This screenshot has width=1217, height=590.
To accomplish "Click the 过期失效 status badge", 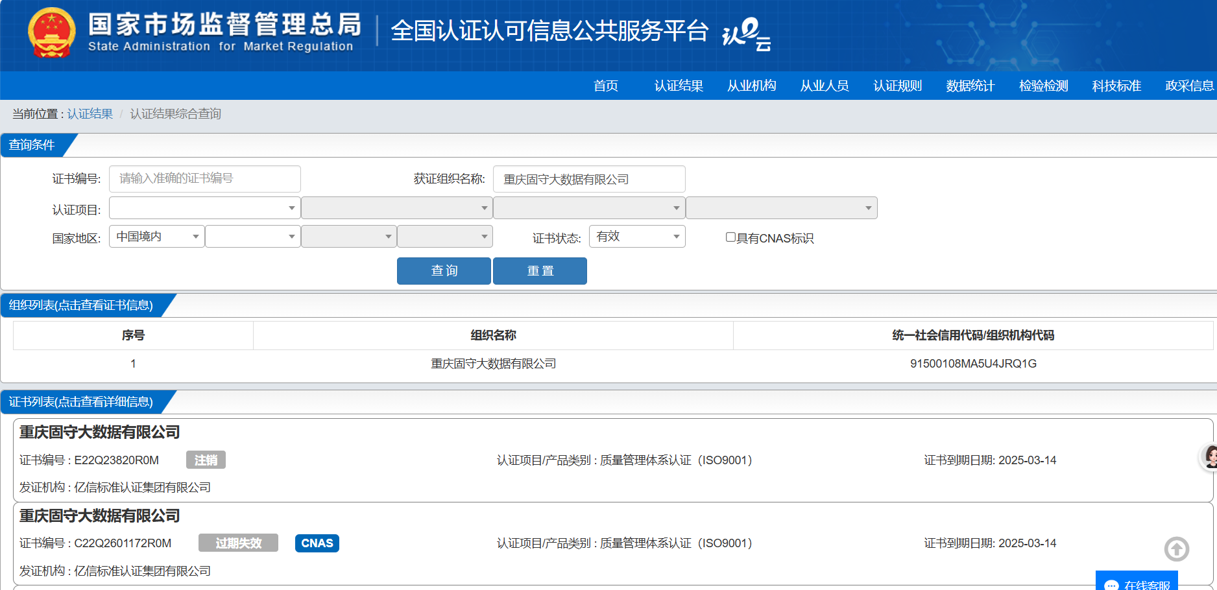I will 238,543.
